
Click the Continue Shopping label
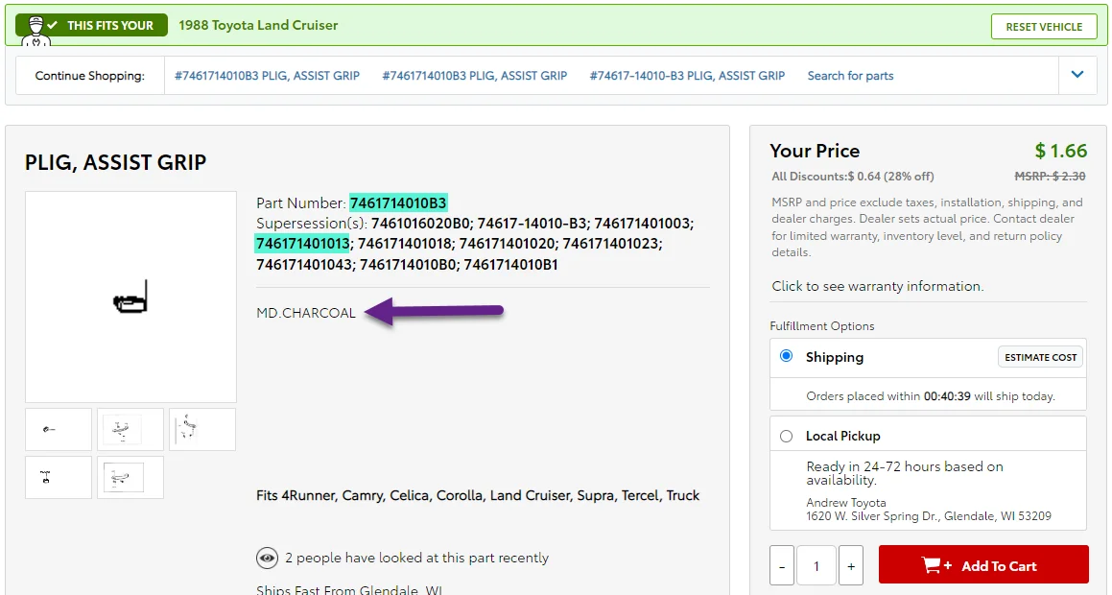click(90, 75)
